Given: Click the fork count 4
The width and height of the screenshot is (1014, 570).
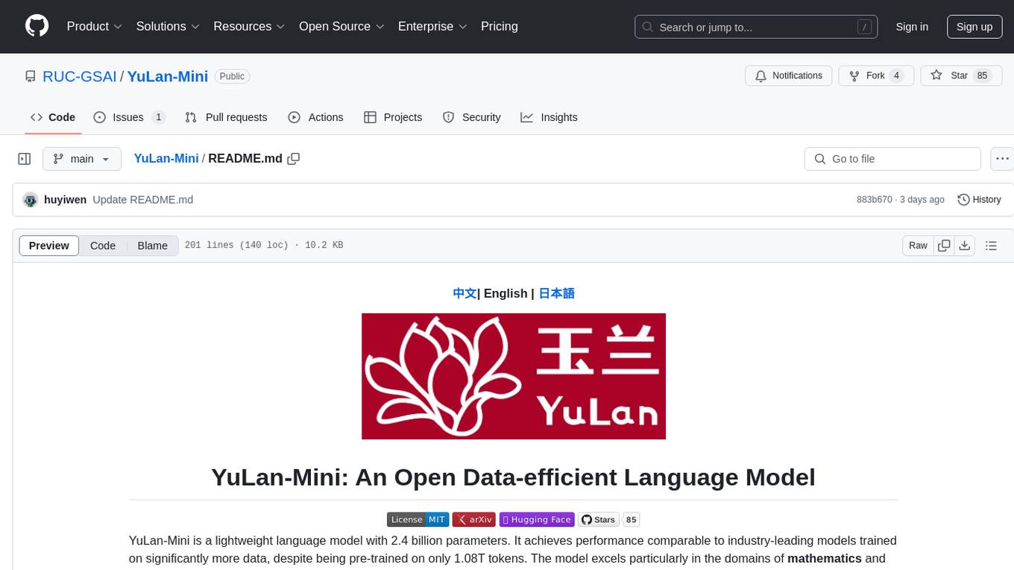Looking at the screenshot, I should click(x=896, y=75).
